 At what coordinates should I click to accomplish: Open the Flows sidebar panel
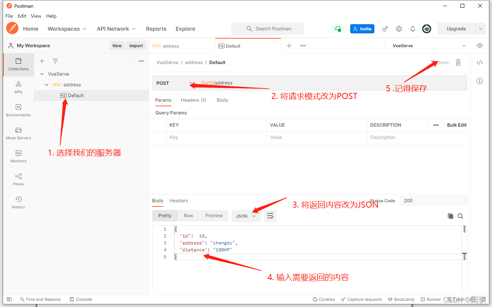coord(18,180)
